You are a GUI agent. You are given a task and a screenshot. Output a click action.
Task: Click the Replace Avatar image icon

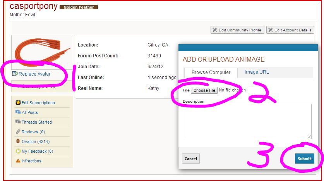(x=15, y=74)
